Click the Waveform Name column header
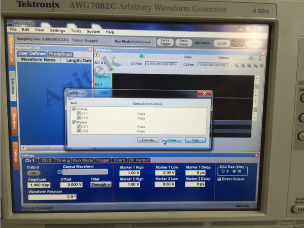Image resolution: width=304 pixels, height=228 pixels. point(39,60)
